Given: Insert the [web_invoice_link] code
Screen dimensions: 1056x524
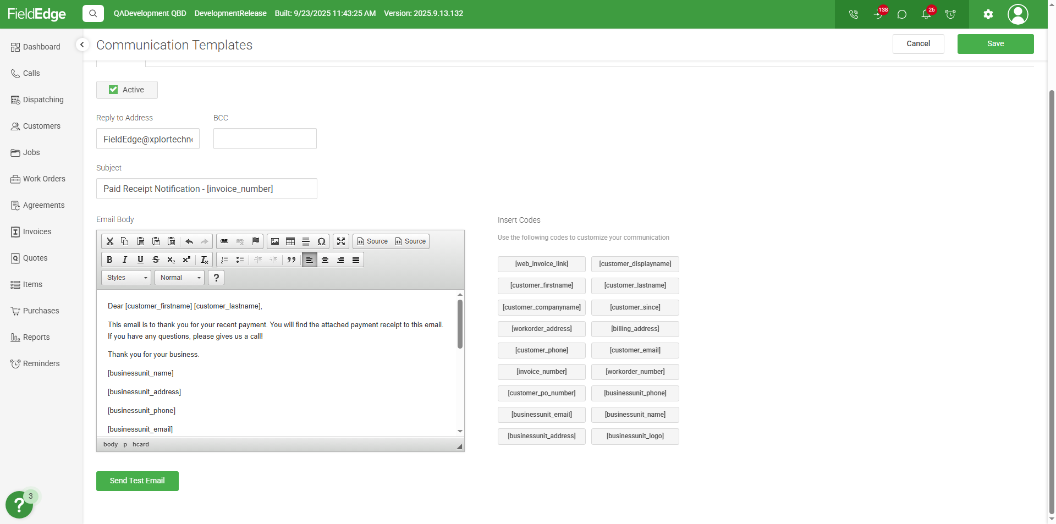Looking at the screenshot, I should [x=541, y=264].
